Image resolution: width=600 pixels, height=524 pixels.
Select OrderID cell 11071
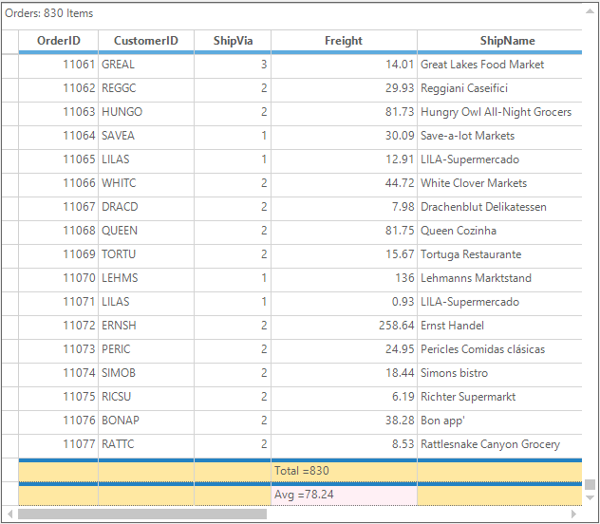pyautogui.click(x=59, y=304)
